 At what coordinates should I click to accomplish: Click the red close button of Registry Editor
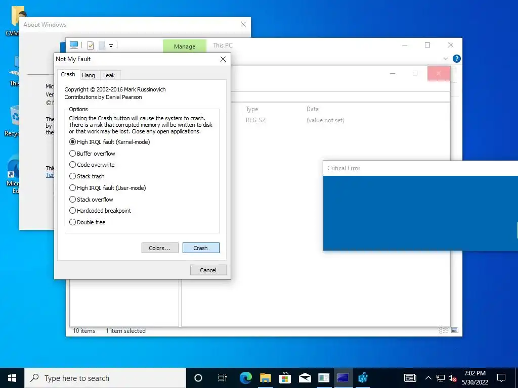(439, 73)
